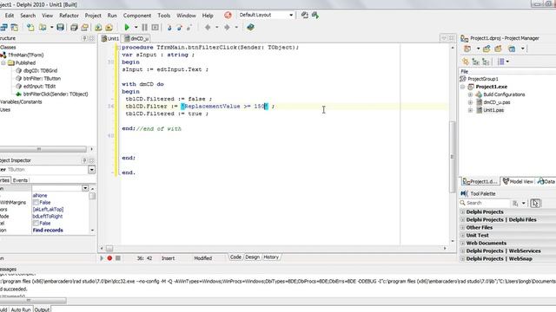556x312 pixels.
Task: Click the back navigation arrow icon
Action: pyautogui.click(x=208, y=27)
